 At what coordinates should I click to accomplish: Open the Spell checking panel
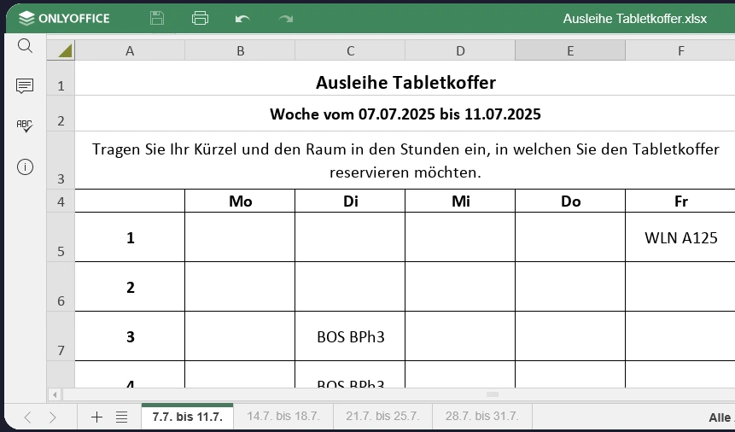point(25,126)
